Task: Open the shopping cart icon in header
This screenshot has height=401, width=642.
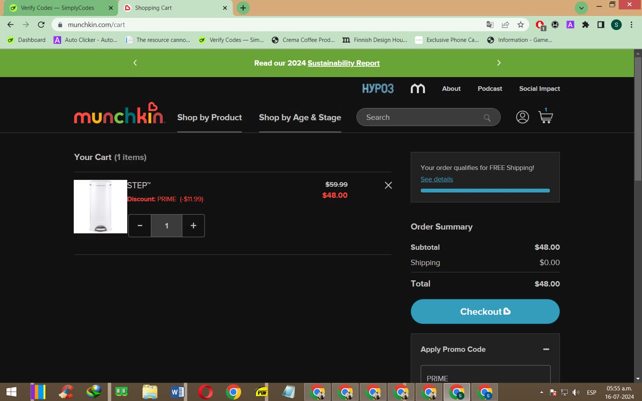Action: (545, 116)
